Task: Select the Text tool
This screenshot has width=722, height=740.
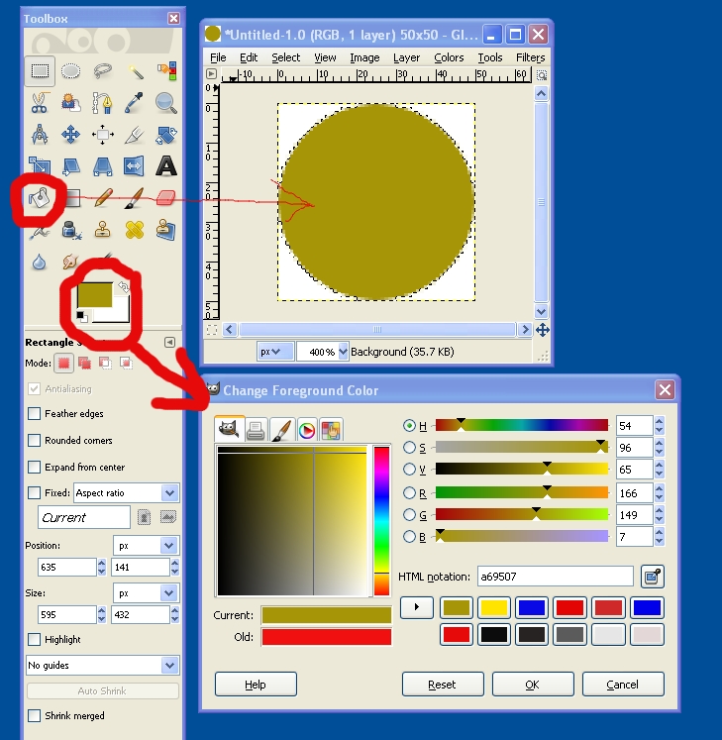Action: point(166,166)
